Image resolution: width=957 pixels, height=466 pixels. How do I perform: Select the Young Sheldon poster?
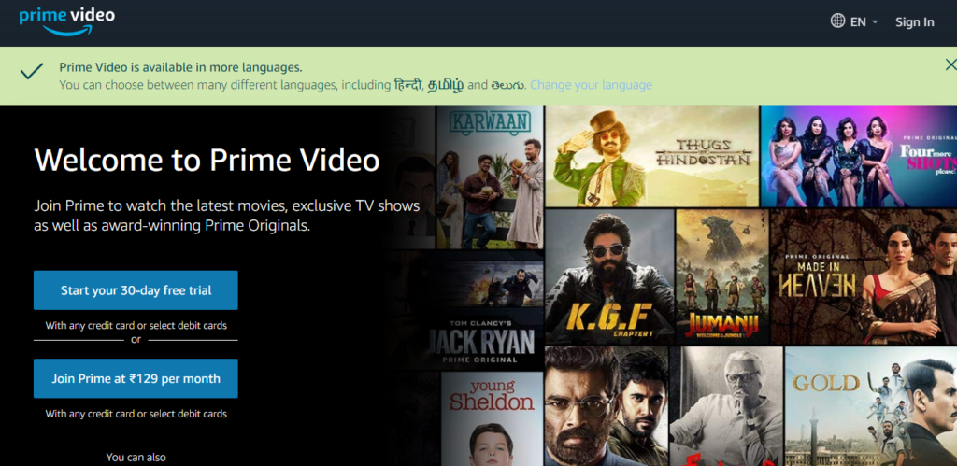coord(492,419)
